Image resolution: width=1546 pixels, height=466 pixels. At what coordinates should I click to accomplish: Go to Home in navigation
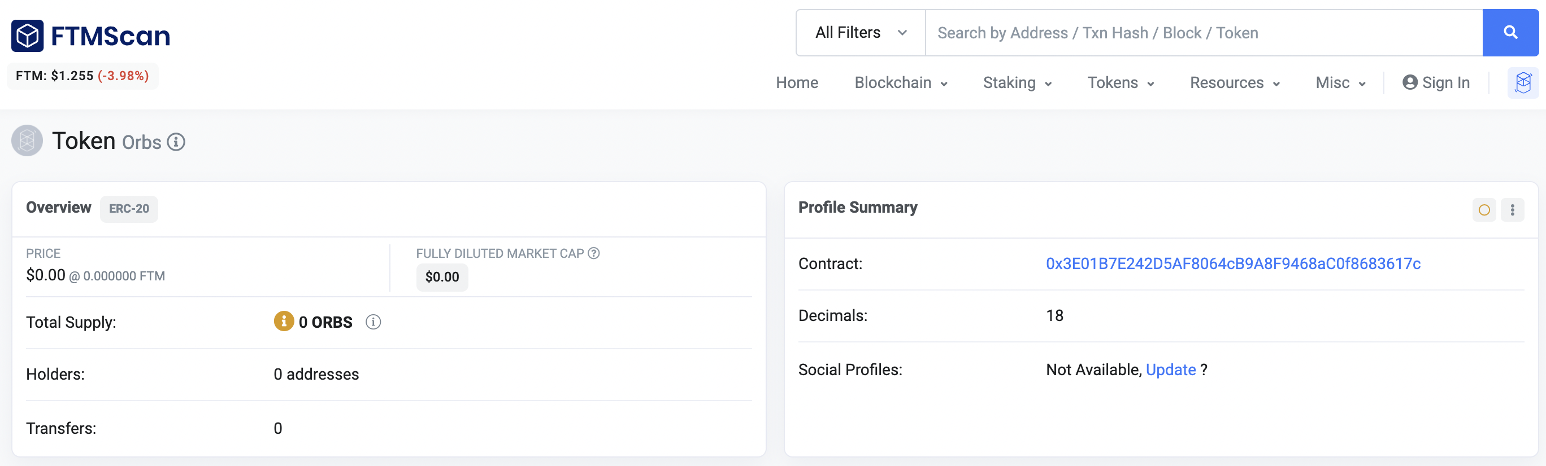tap(796, 83)
